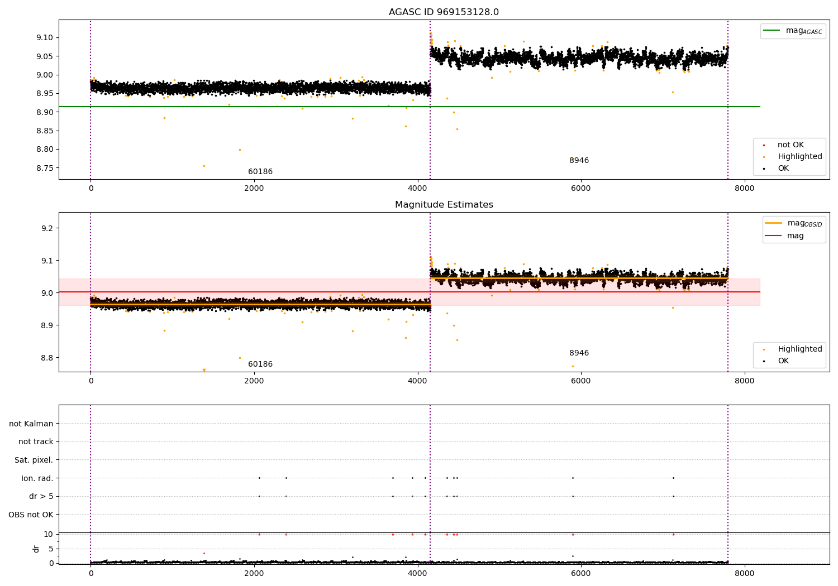
Task: Click the 9.2 y-axis tick in middle plot
Action: (x=47, y=229)
